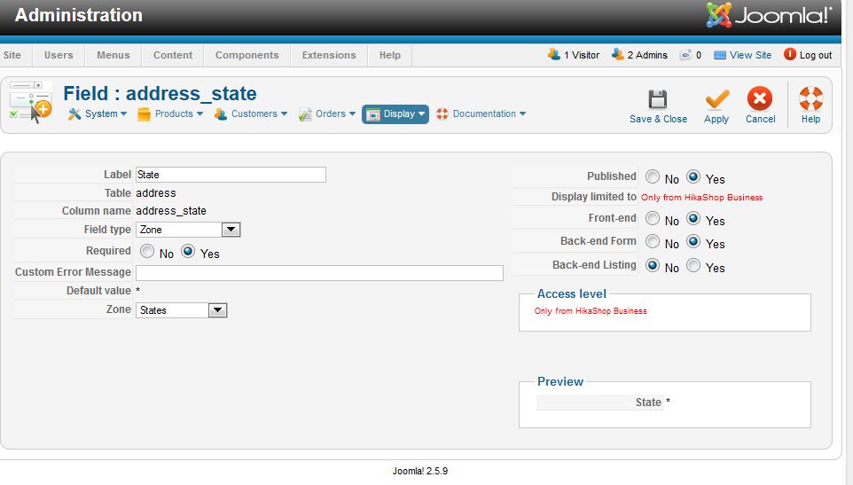Open the Users menu
The image size is (853, 485).
[x=59, y=56]
